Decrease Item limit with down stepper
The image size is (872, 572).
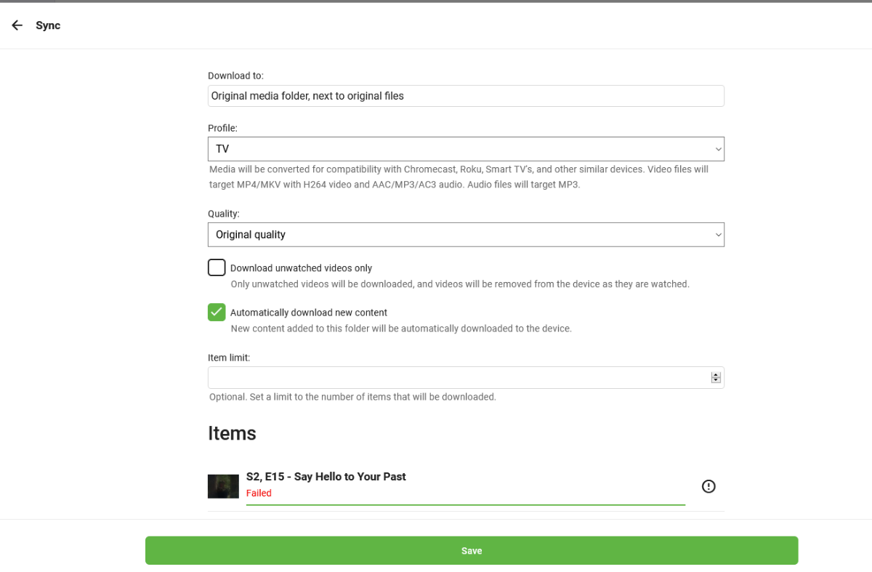click(716, 381)
